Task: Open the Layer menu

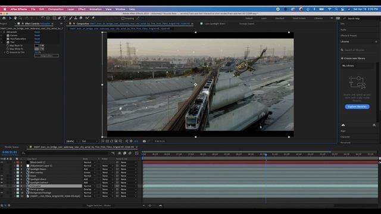Action: click(x=71, y=10)
